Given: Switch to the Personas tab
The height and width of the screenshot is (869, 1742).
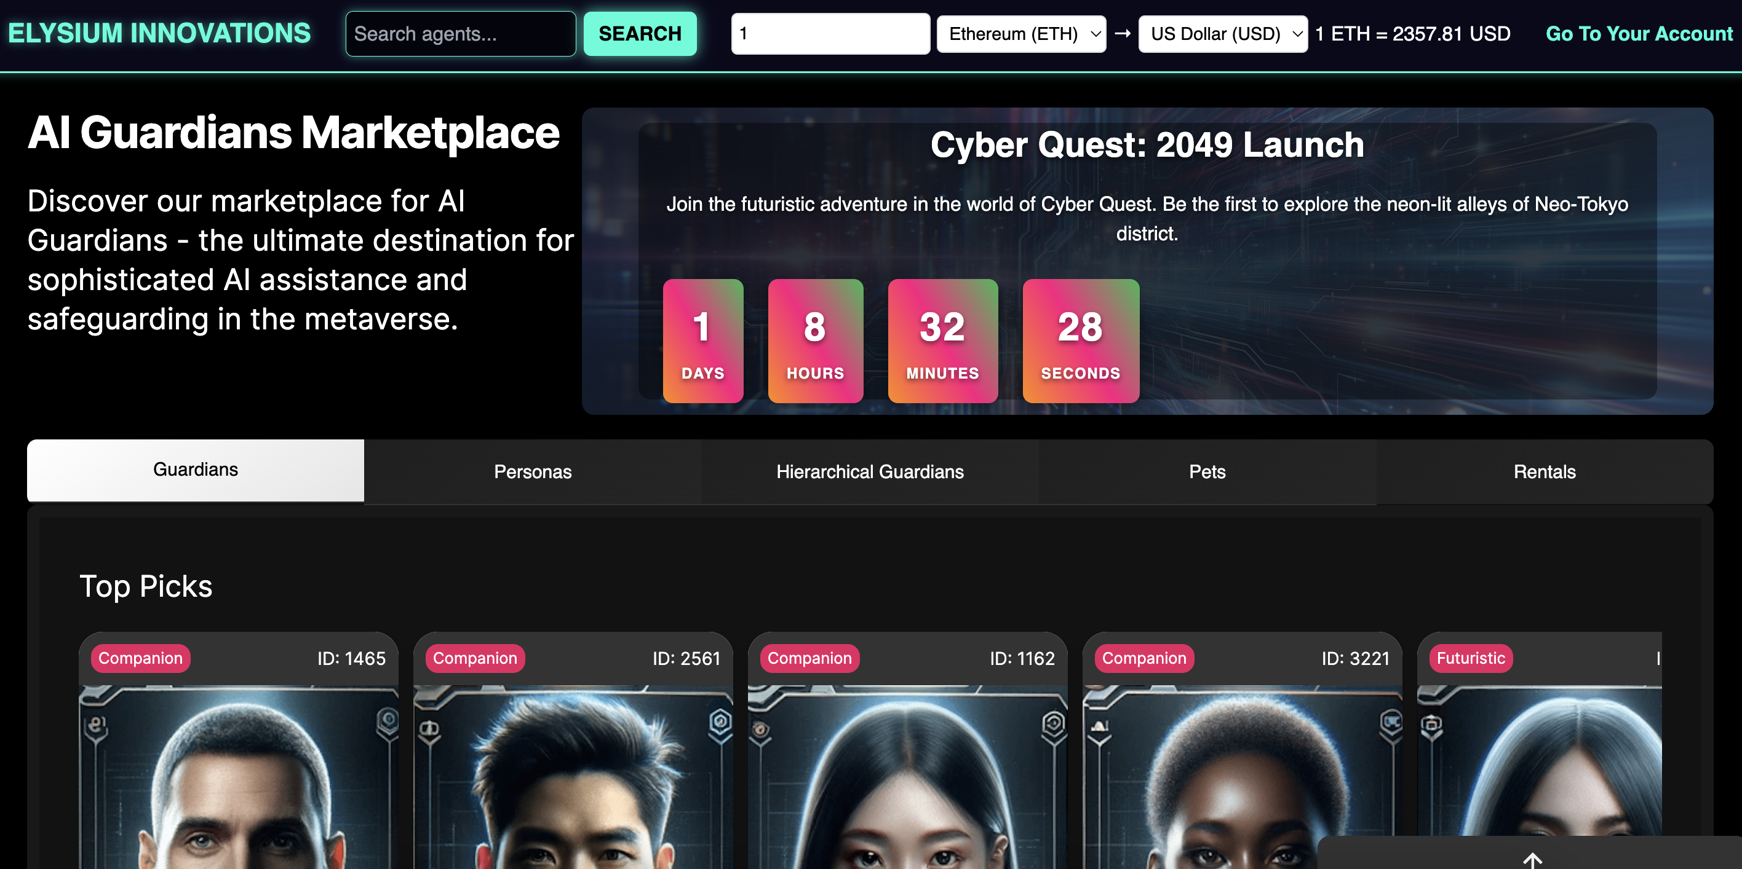Looking at the screenshot, I should click(x=532, y=471).
